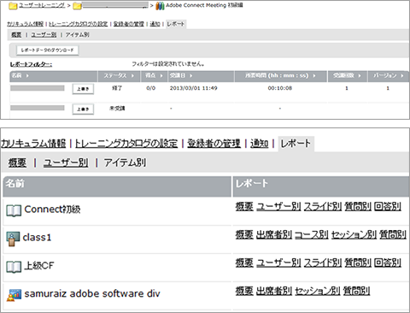
Task: Click the redacted second folder icon in breadcrumb
Action: coord(77,6)
